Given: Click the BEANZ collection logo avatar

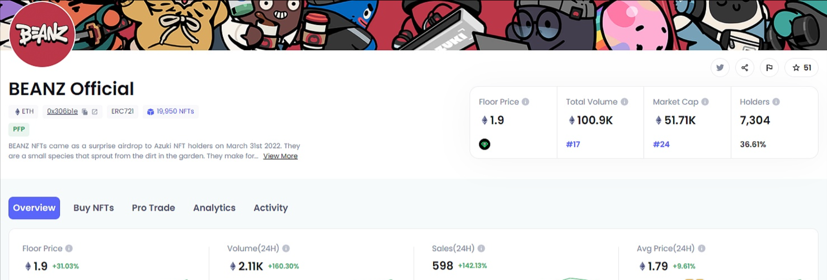Looking at the screenshot, I should click(x=42, y=35).
